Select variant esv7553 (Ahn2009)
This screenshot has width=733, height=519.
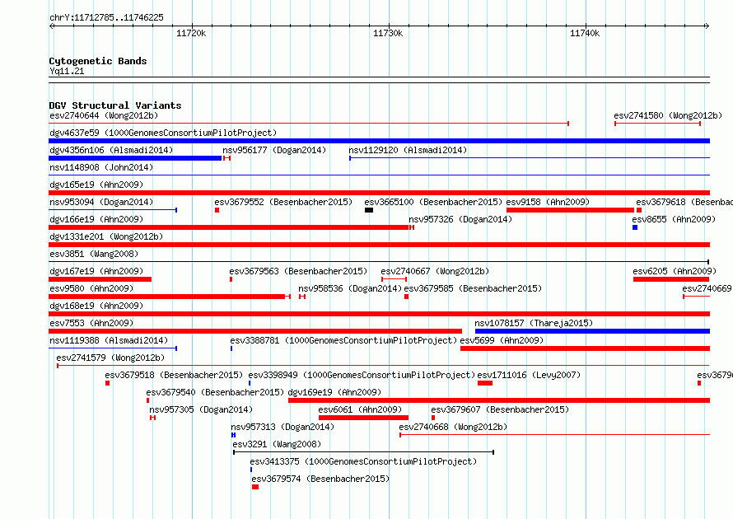(91, 323)
